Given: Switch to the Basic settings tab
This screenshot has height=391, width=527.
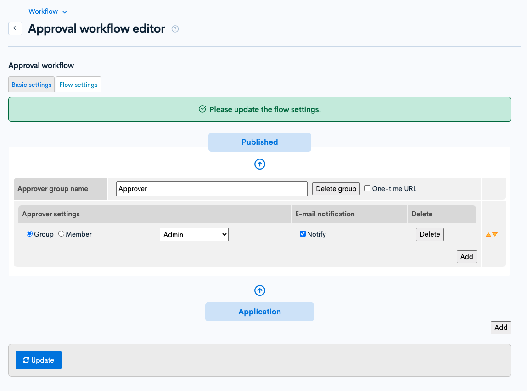Looking at the screenshot, I should pos(31,84).
